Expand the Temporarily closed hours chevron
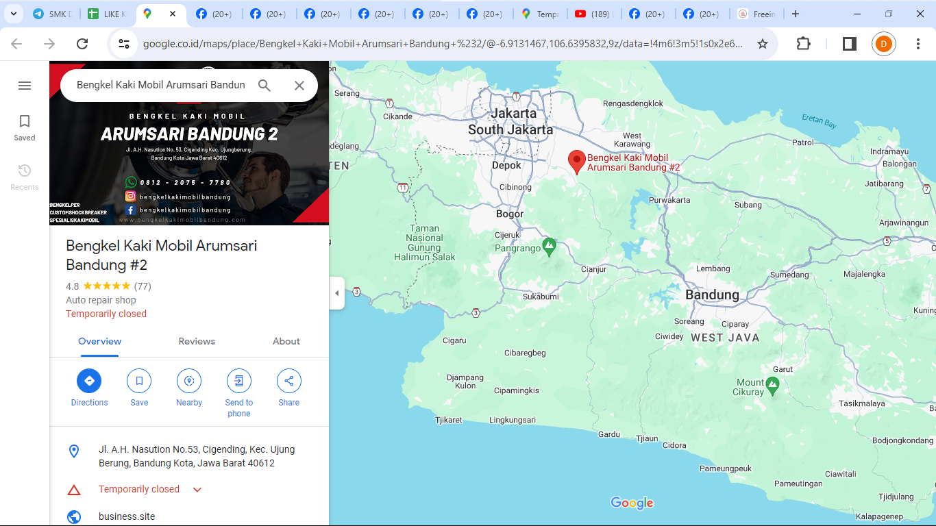The image size is (936, 526). pos(197,490)
